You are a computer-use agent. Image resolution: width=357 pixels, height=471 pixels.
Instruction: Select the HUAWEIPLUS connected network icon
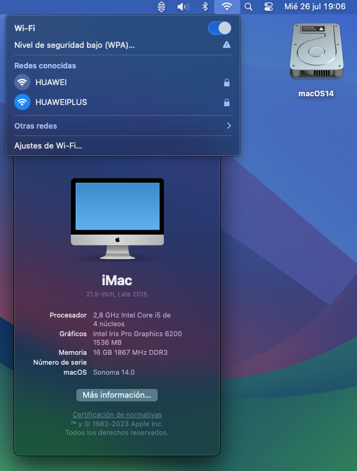click(22, 102)
